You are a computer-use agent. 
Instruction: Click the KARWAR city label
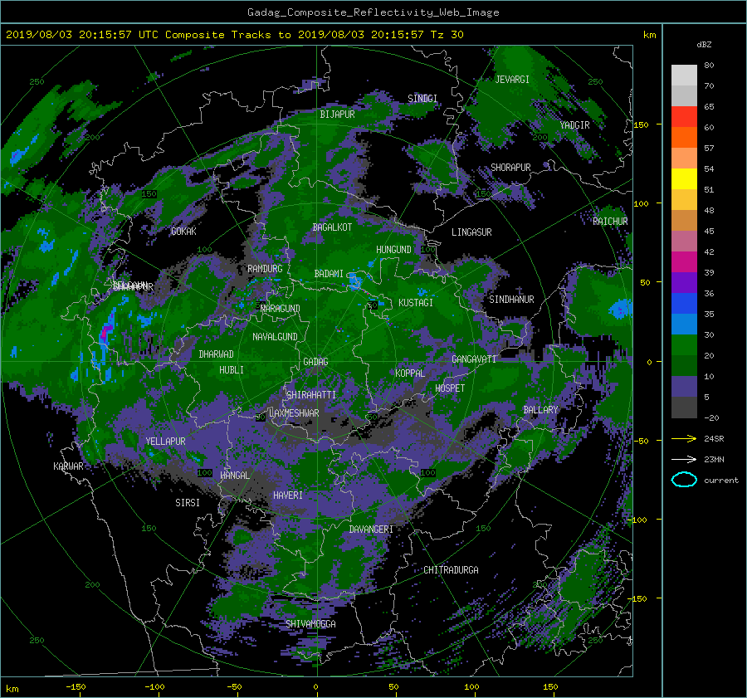pos(68,466)
